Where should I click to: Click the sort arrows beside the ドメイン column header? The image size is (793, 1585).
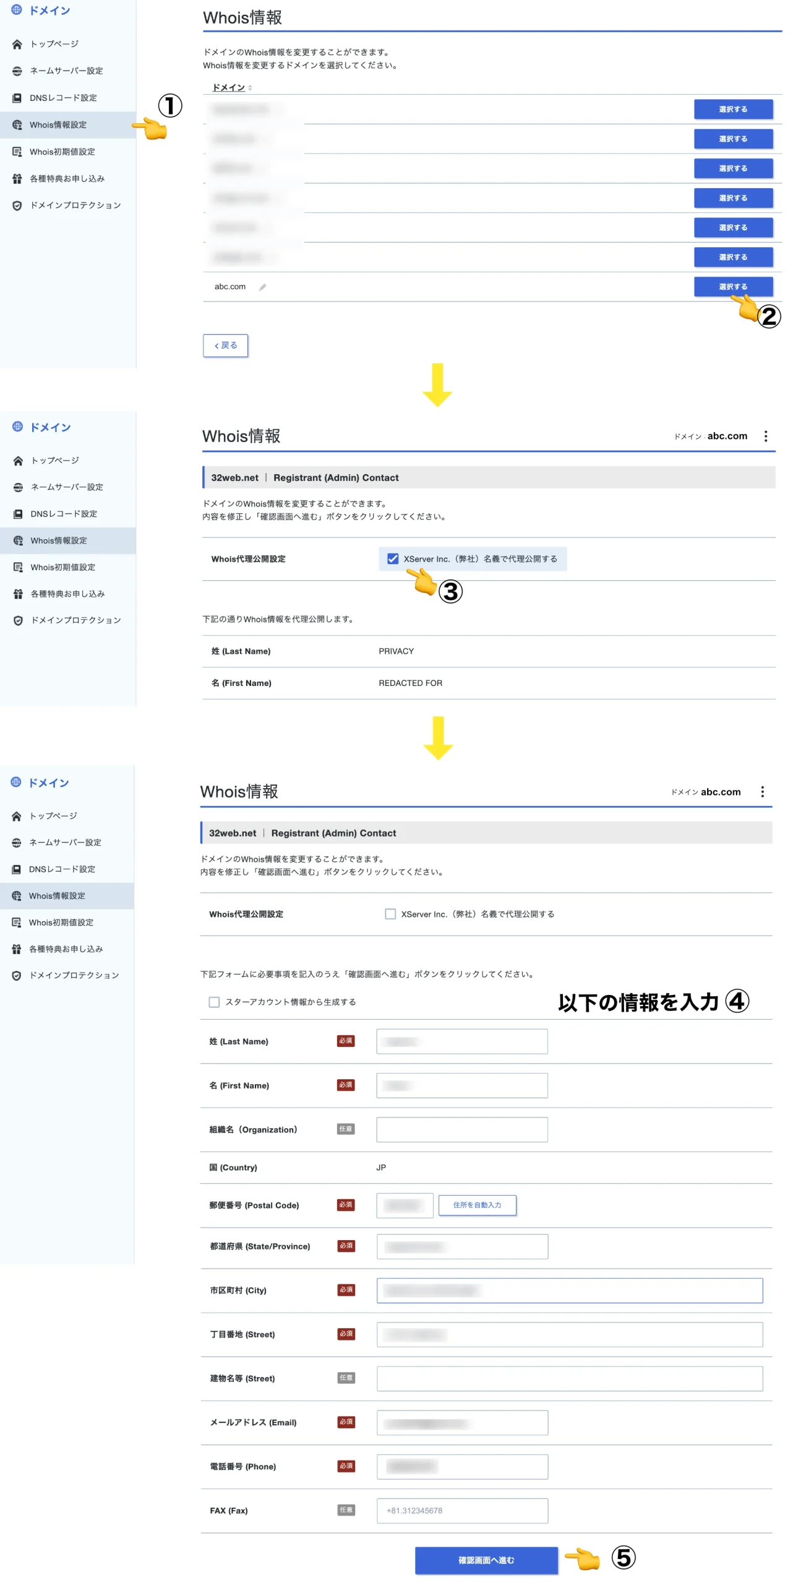click(250, 88)
